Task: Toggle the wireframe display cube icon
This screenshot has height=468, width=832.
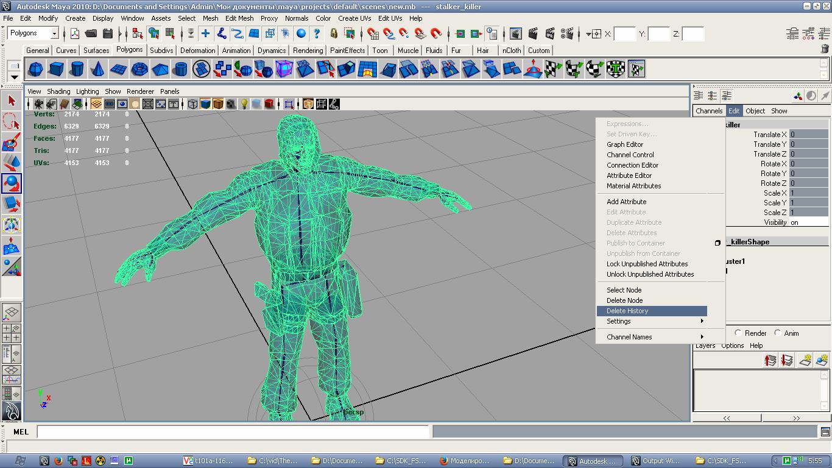Action: pos(192,104)
